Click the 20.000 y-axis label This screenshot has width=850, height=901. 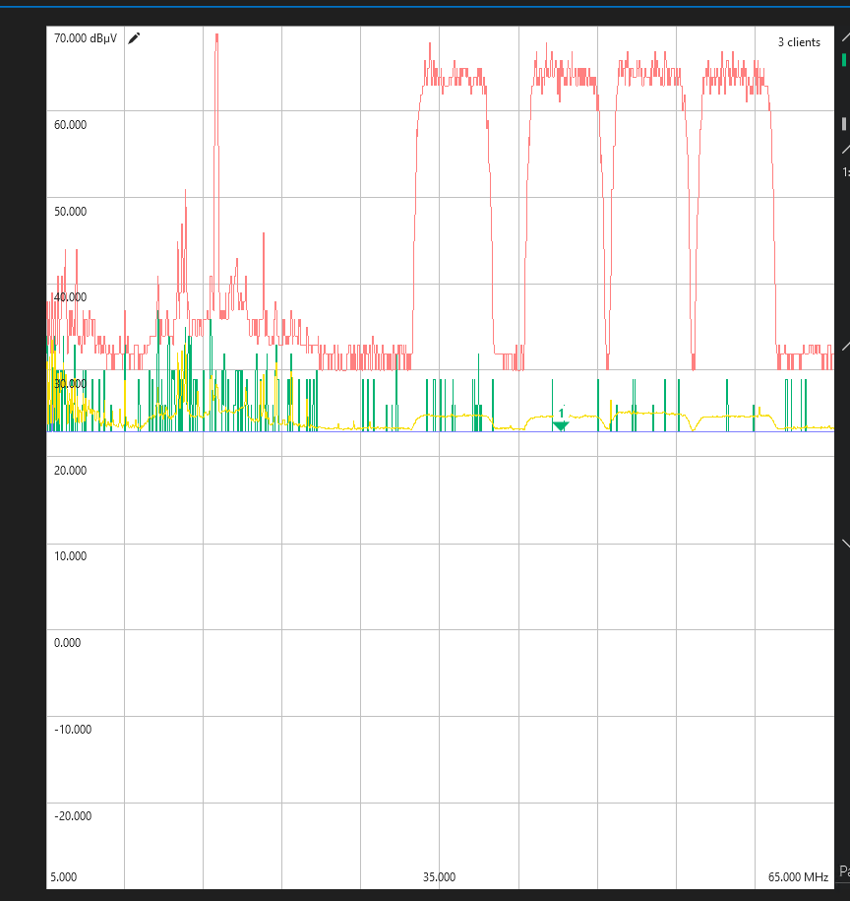[71, 471]
